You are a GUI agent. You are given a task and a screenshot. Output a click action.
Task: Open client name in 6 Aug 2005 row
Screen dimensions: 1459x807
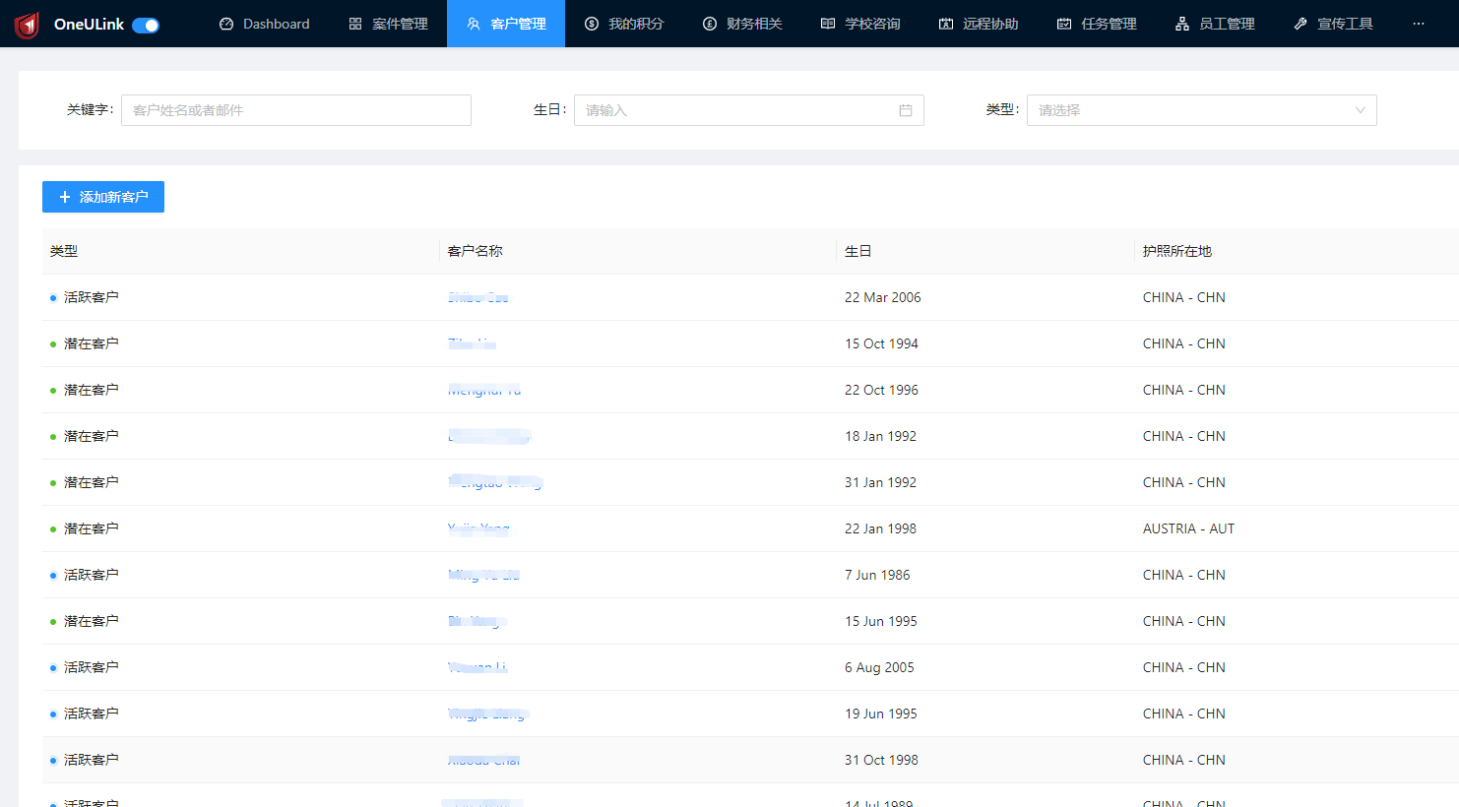[477, 667]
